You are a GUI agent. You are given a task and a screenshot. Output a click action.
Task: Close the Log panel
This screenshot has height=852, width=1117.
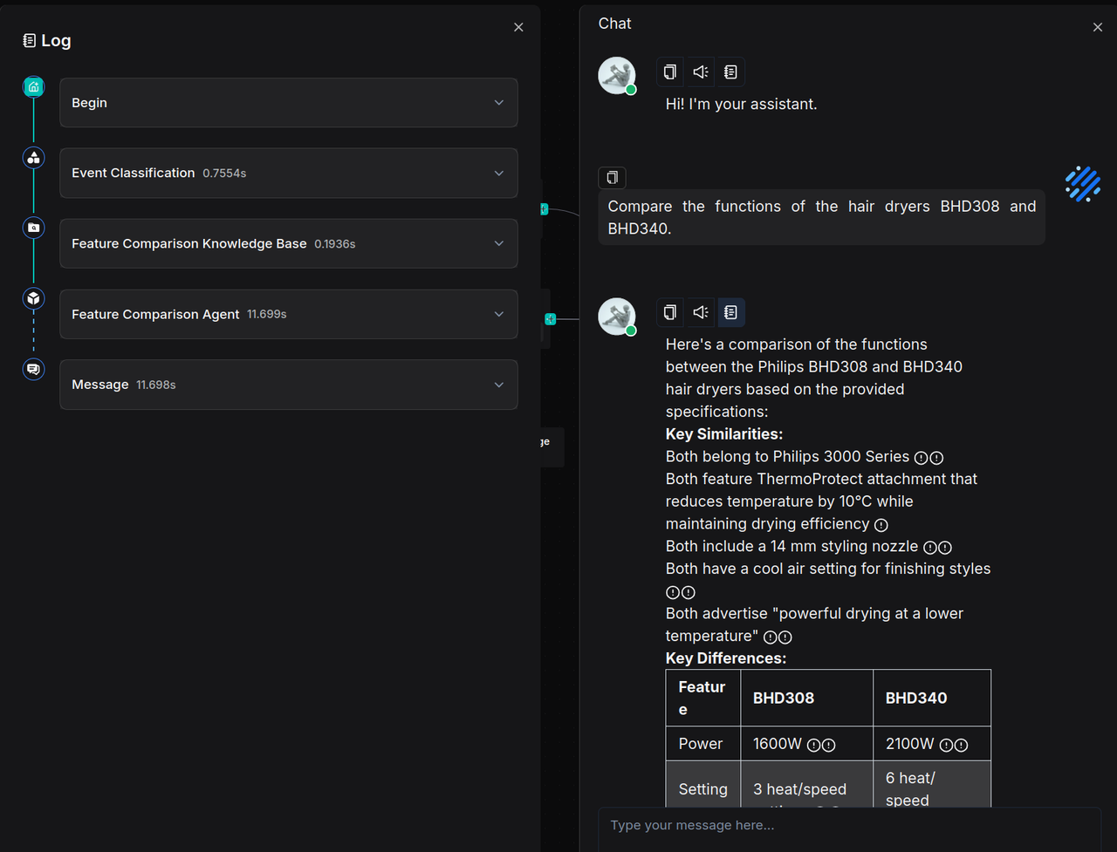(x=518, y=28)
